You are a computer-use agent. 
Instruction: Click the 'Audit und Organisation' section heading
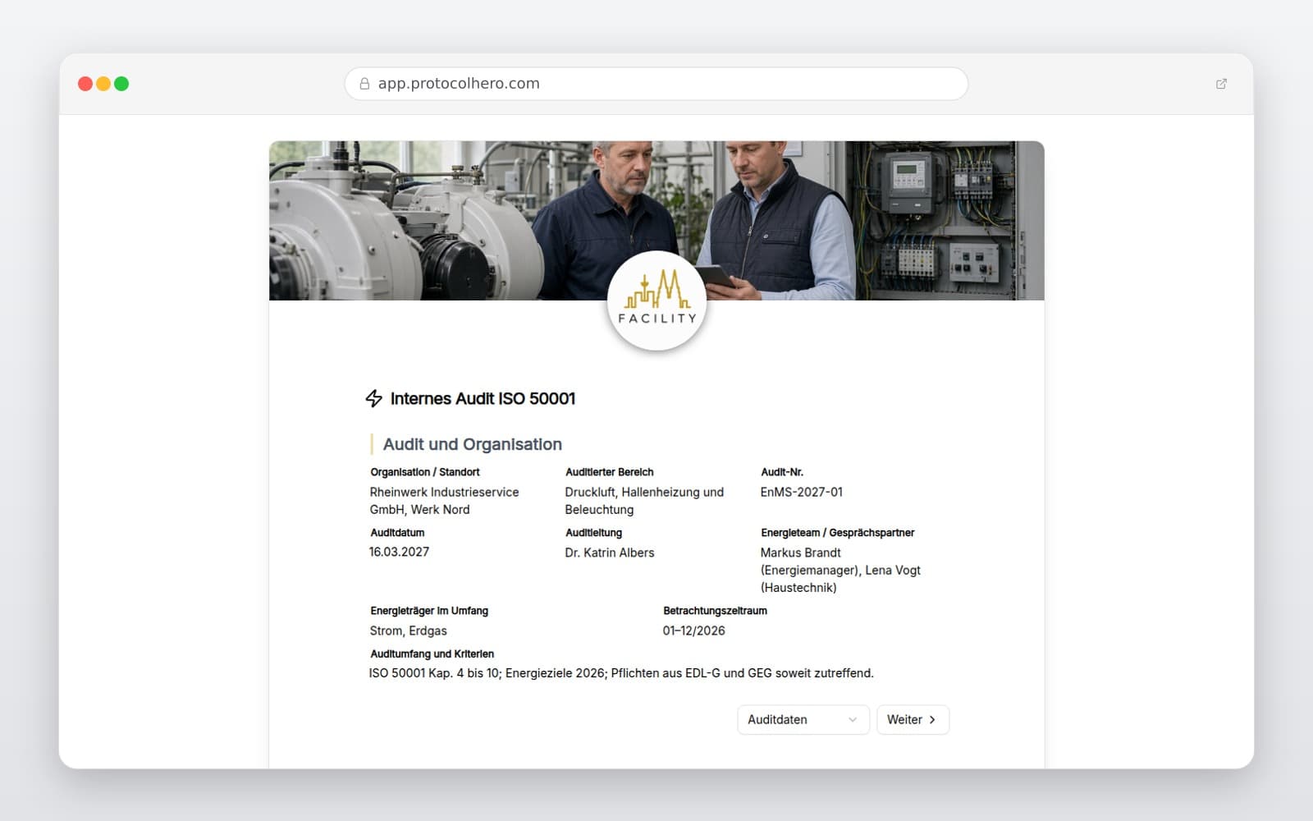click(x=472, y=444)
